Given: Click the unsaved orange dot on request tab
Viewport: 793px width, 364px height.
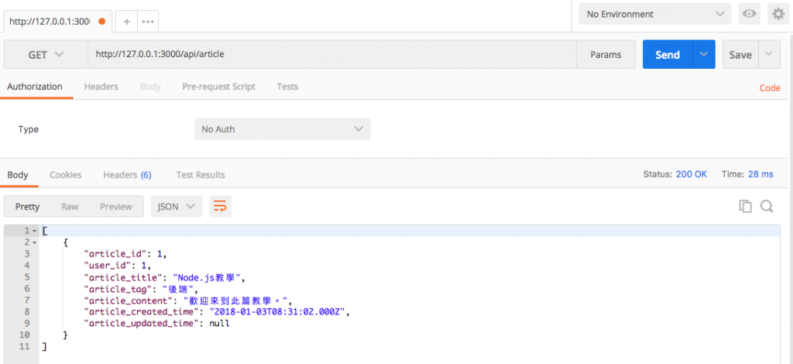Looking at the screenshot, I should click(102, 22).
